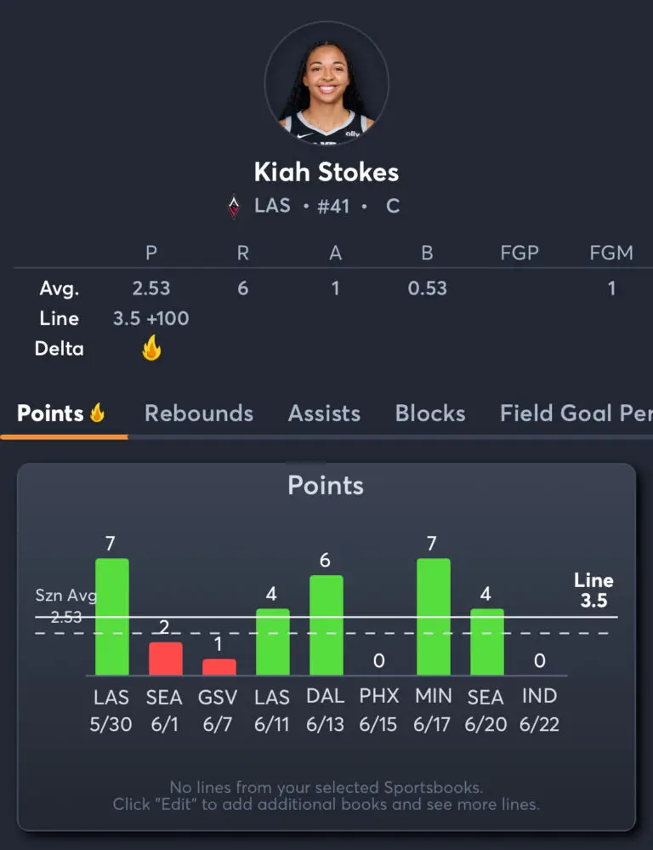Click the Szn Avg 2.53 label

tap(66, 606)
